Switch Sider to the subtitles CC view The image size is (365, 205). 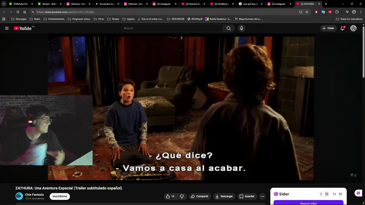coord(327,194)
